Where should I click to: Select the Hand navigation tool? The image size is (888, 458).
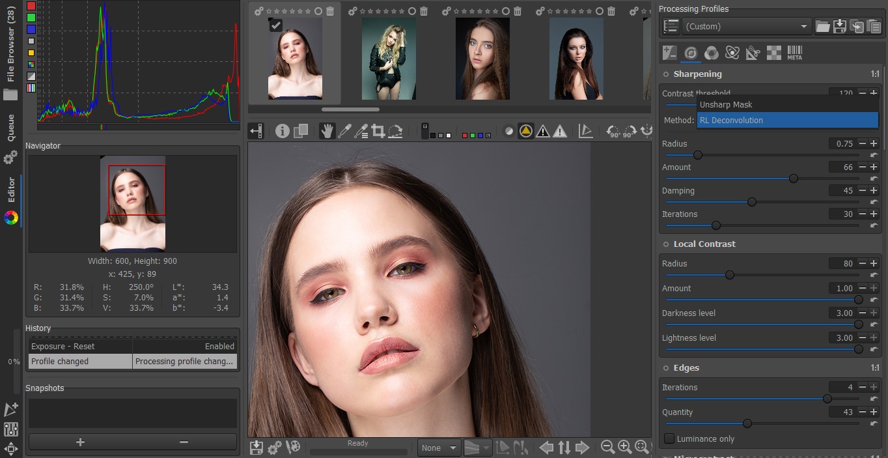click(x=327, y=131)
